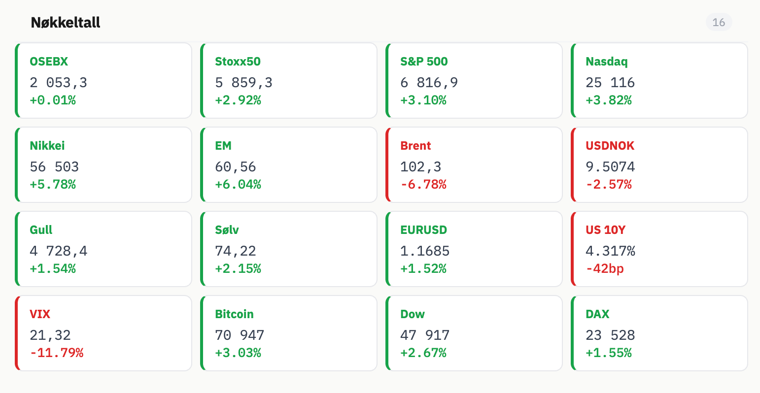
Task: Click the S&P 500 tile
Action: click(x=474, y=81)
